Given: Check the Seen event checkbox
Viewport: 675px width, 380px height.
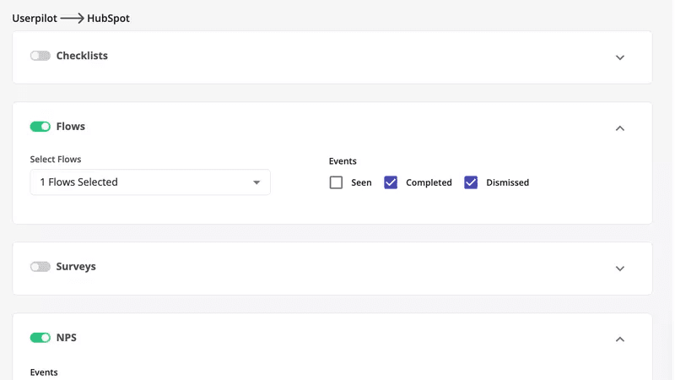Looking at the screenshot, I should 336,182.
